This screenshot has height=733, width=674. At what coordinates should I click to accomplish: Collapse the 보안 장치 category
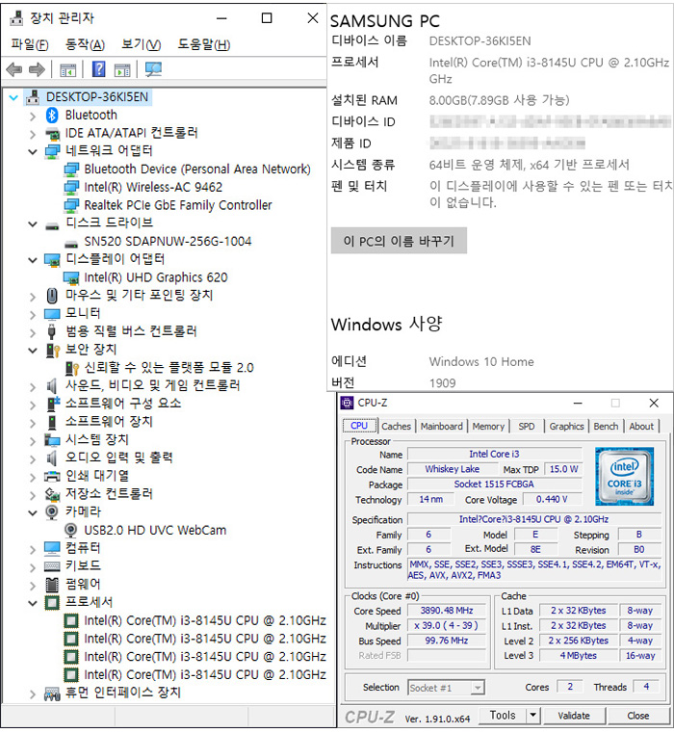32,351
